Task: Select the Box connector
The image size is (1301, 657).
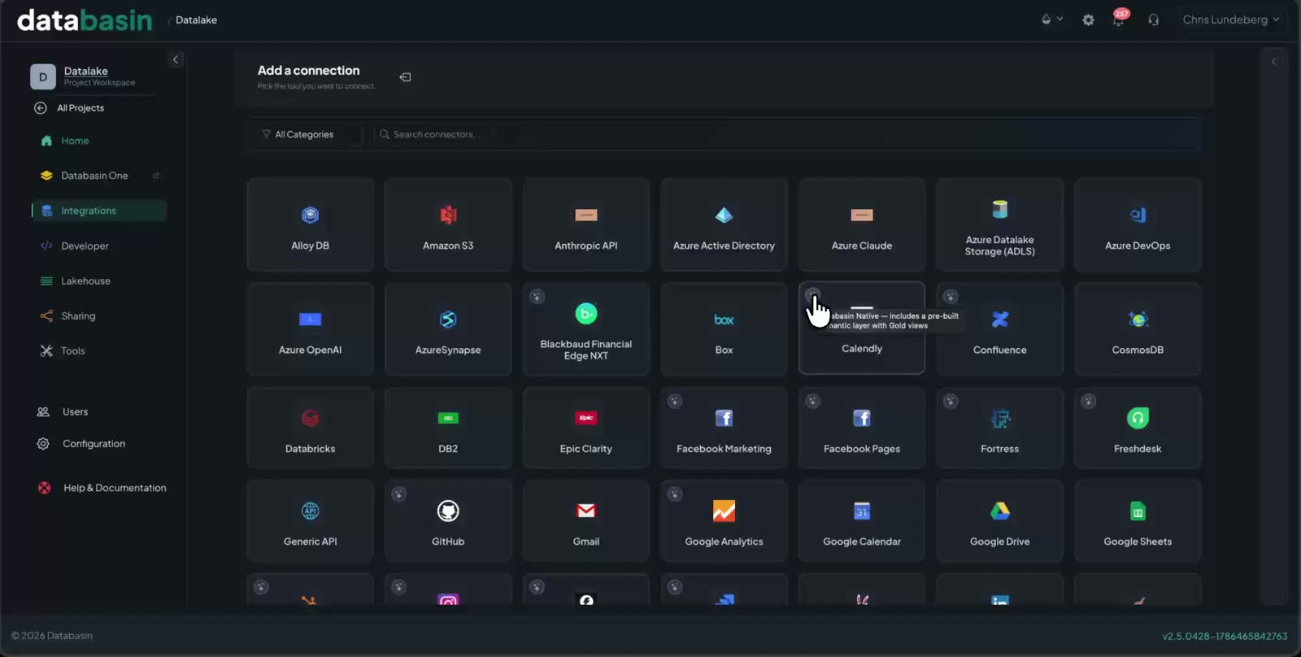Action: [x=724, y=328]
